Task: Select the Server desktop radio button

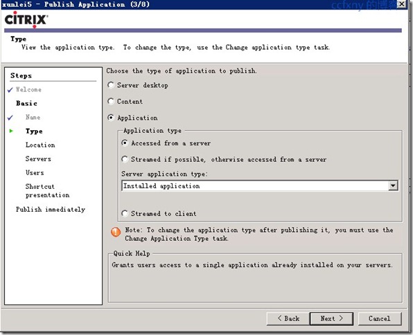Action: pyautogui.click(x=111, y=85)
